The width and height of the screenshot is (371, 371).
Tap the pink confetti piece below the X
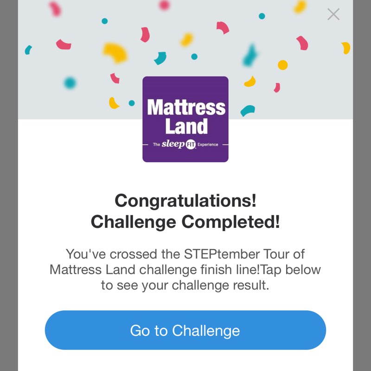coord(302,43)
